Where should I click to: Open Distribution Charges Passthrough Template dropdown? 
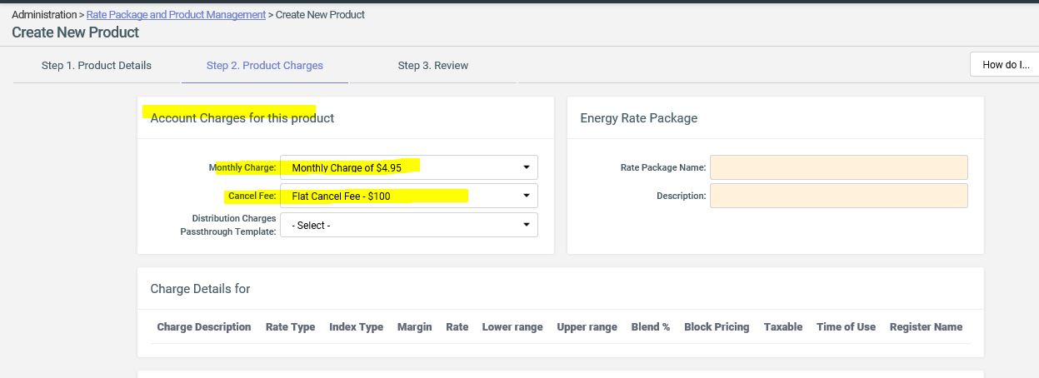409,225
